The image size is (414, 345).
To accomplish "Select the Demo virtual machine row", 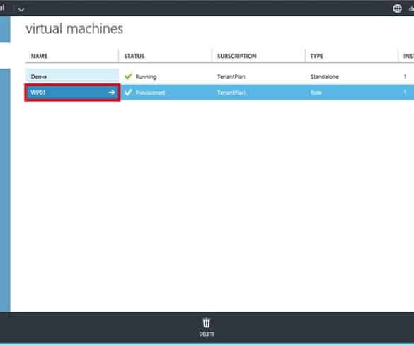I will 219,76.
